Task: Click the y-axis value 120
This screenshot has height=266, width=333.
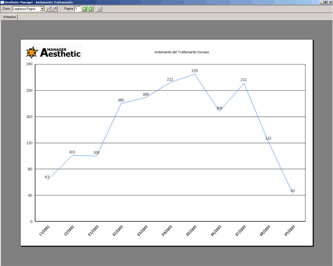Action: 29,143
